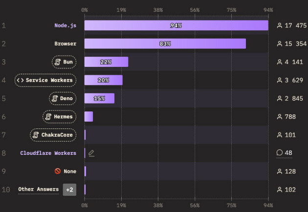Click the person icon next to 4 141
This screenshot has width=308, height=212.
[x=280, y=62]
